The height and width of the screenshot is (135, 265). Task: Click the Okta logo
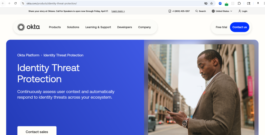coord(28,27)
